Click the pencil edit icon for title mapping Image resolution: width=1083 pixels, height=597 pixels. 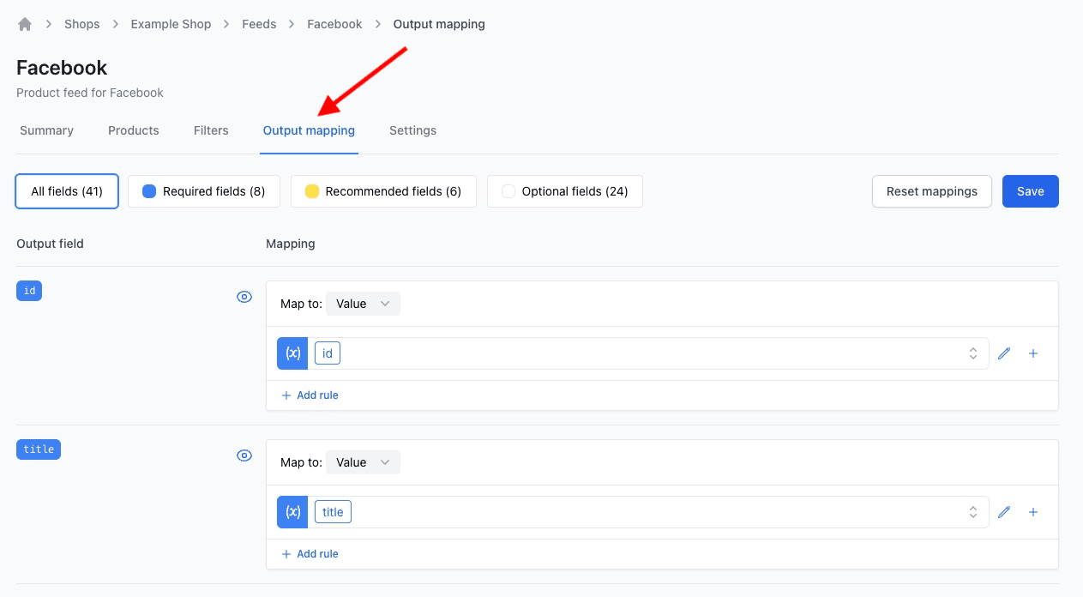pyautogui.click(x=1004, y=512)
